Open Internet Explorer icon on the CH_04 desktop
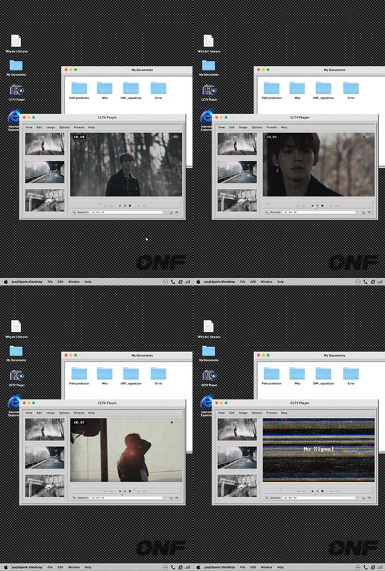 click(14, 117)
